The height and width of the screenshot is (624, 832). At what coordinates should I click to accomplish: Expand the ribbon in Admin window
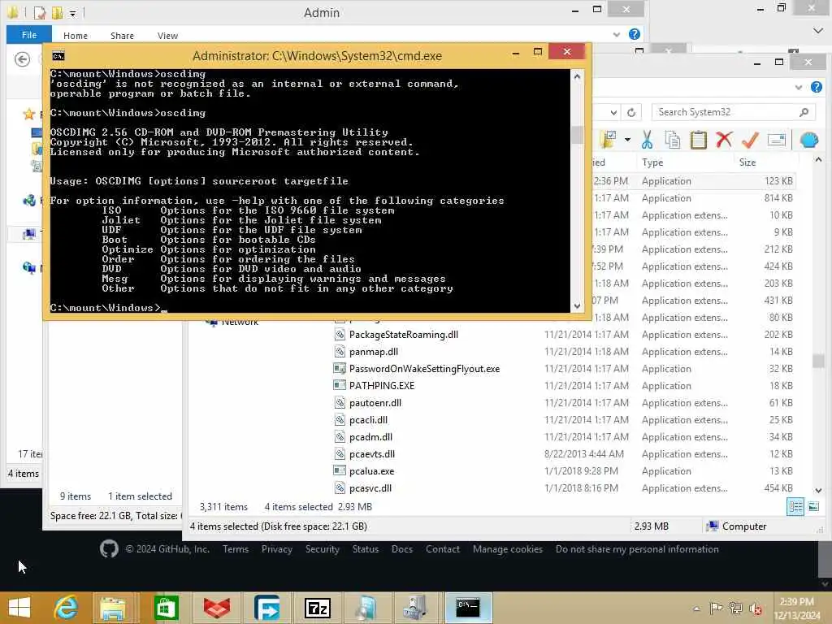tap(616, 35)
